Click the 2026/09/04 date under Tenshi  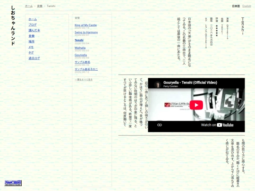click(82, 43)
